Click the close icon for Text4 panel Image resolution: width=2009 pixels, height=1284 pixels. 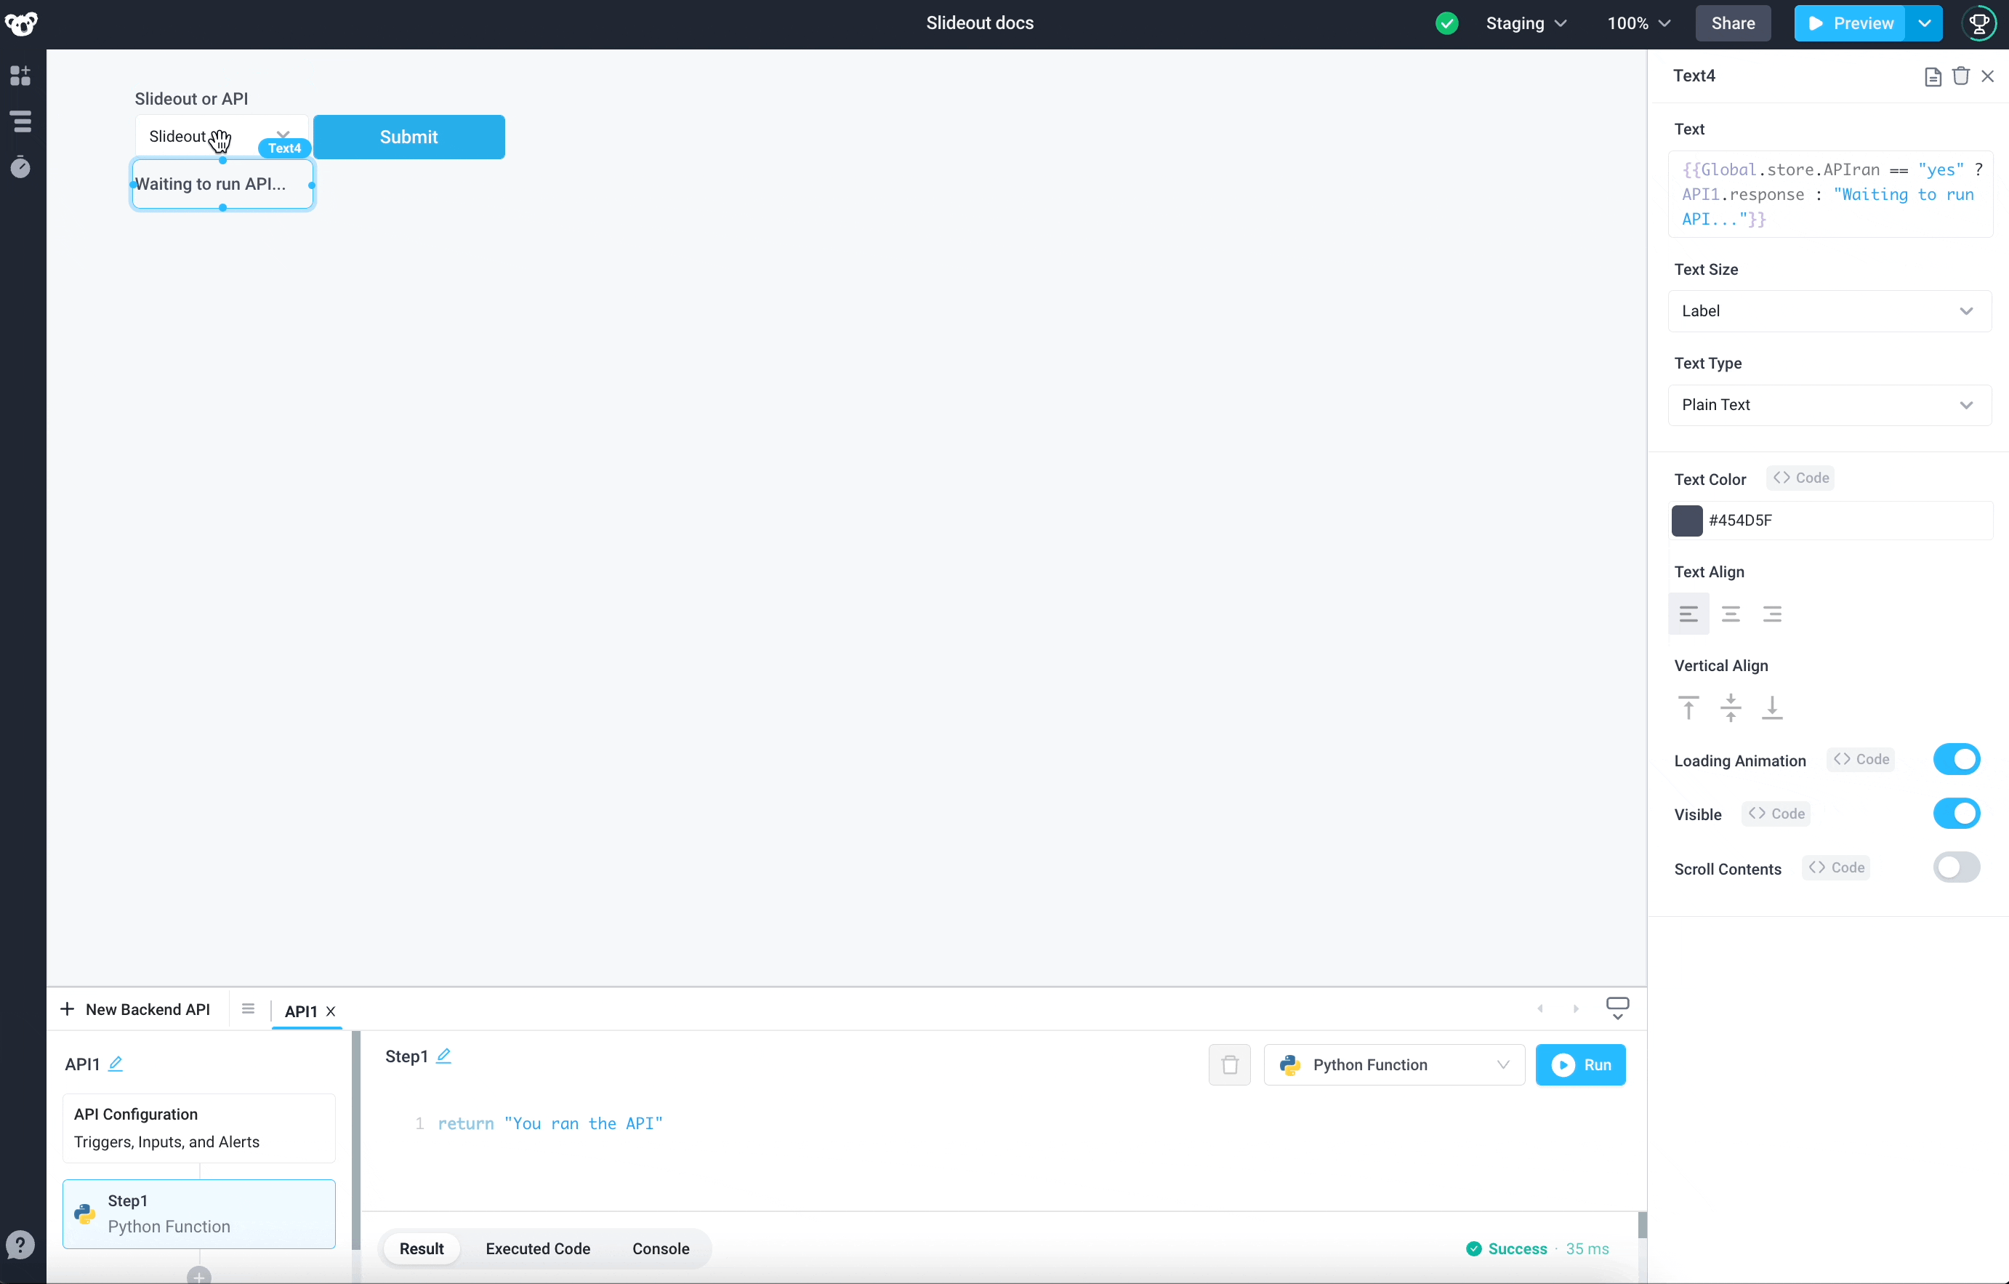(x=1989, y=75)
